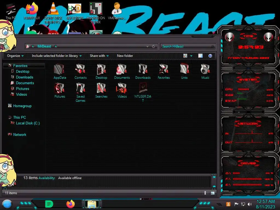Refresh the MrBeast folder view
The image size is (280, 210).
[153, 46]
